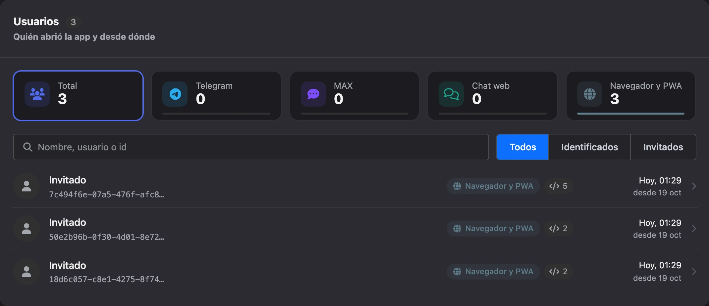The width and height of the screenshot is (709, 306).
Task: Click Navegador y PWA tag on 7c494f6e row
Action: (x=493, y=186)
